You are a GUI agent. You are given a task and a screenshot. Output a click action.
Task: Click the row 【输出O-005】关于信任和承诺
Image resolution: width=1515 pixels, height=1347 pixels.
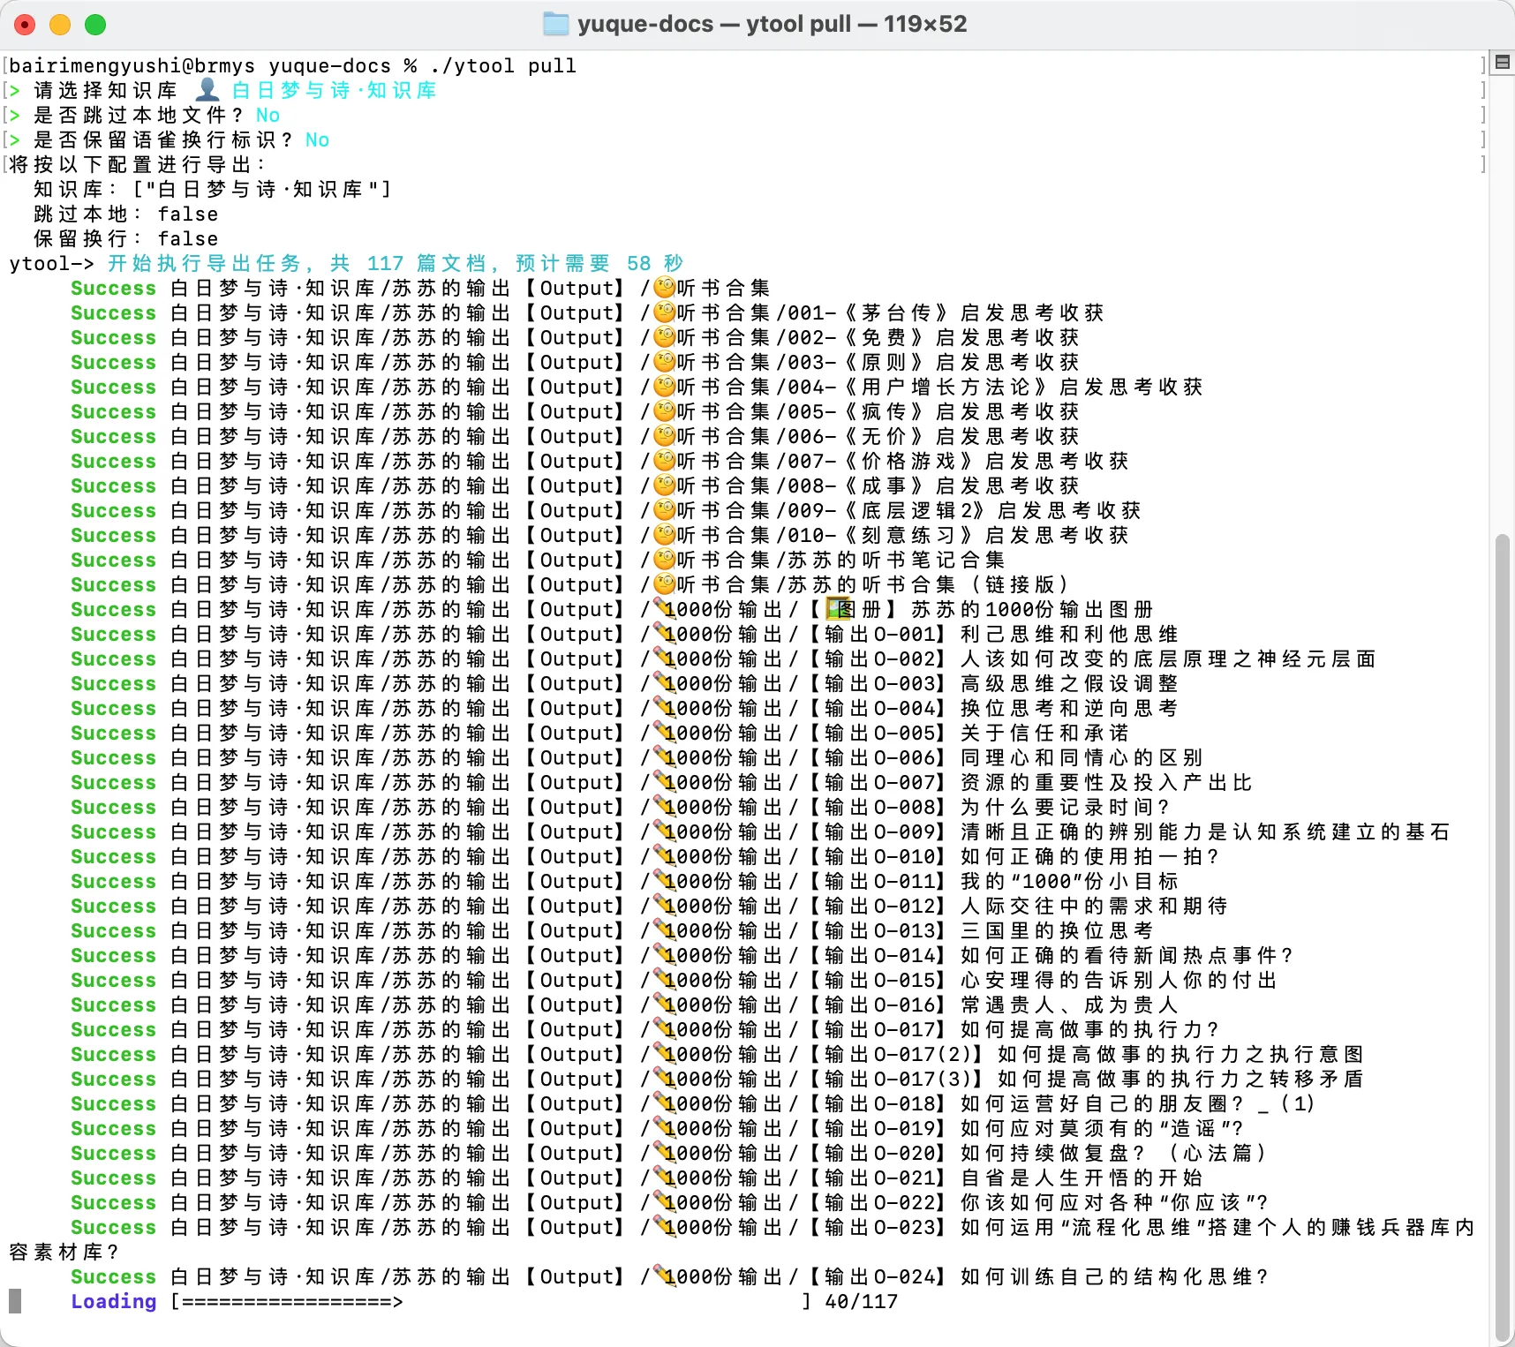click(x=599, y=733)
